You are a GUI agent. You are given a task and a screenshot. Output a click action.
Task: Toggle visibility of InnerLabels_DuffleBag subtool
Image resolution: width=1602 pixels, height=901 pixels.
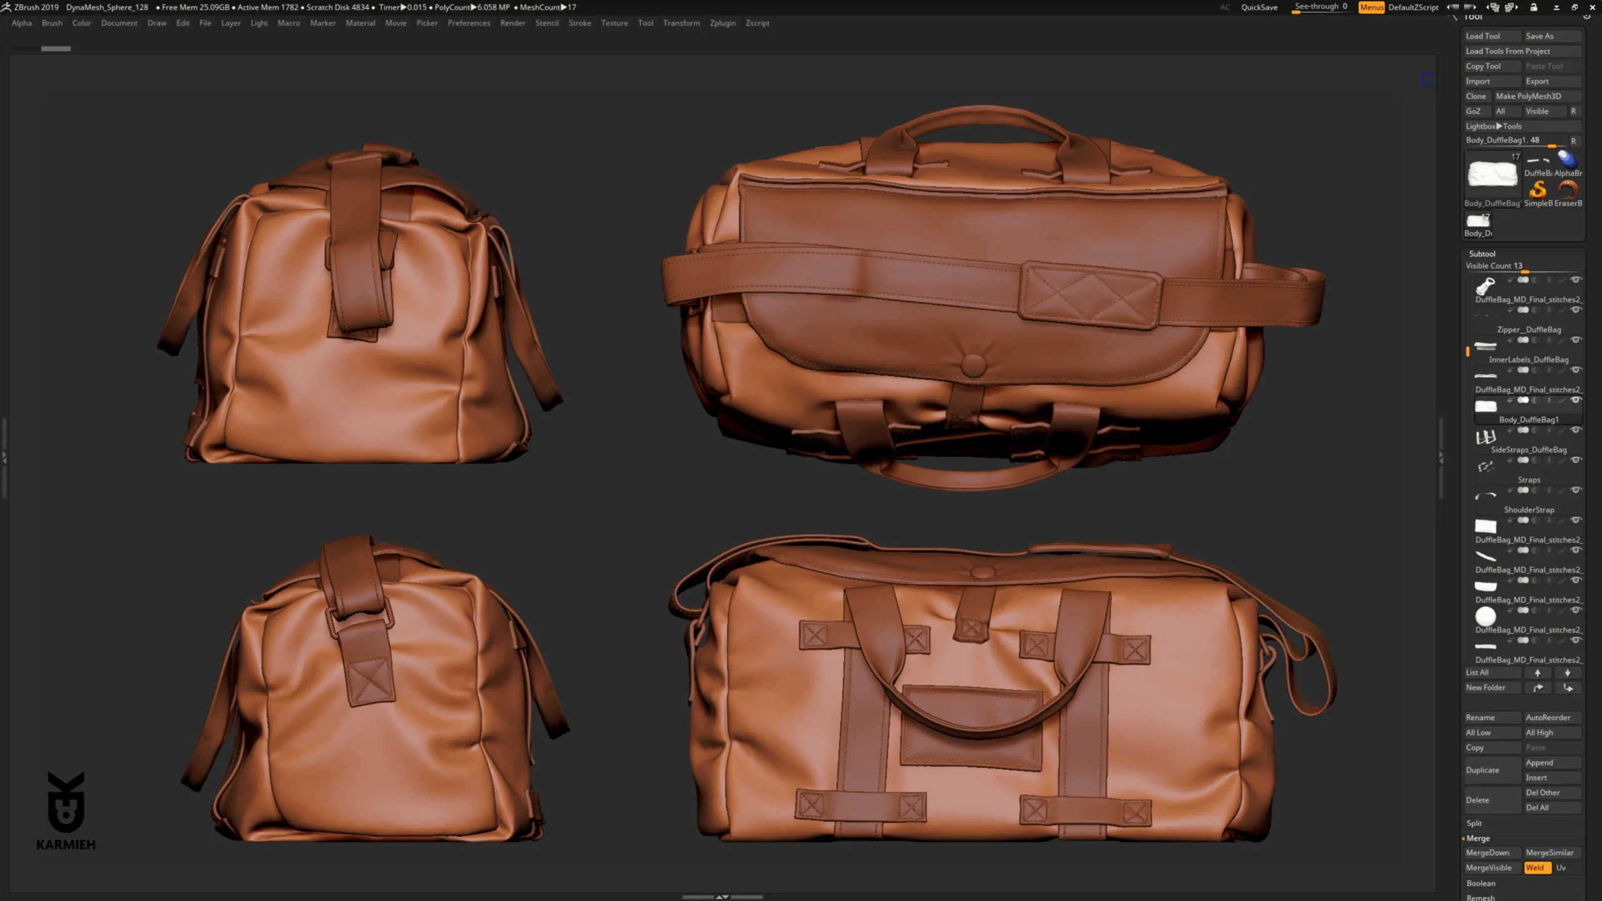tap(1576, 340)
